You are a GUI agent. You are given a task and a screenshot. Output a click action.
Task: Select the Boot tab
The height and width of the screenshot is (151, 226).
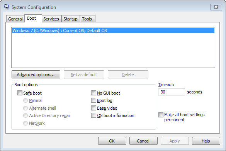(x=33, y=18)
